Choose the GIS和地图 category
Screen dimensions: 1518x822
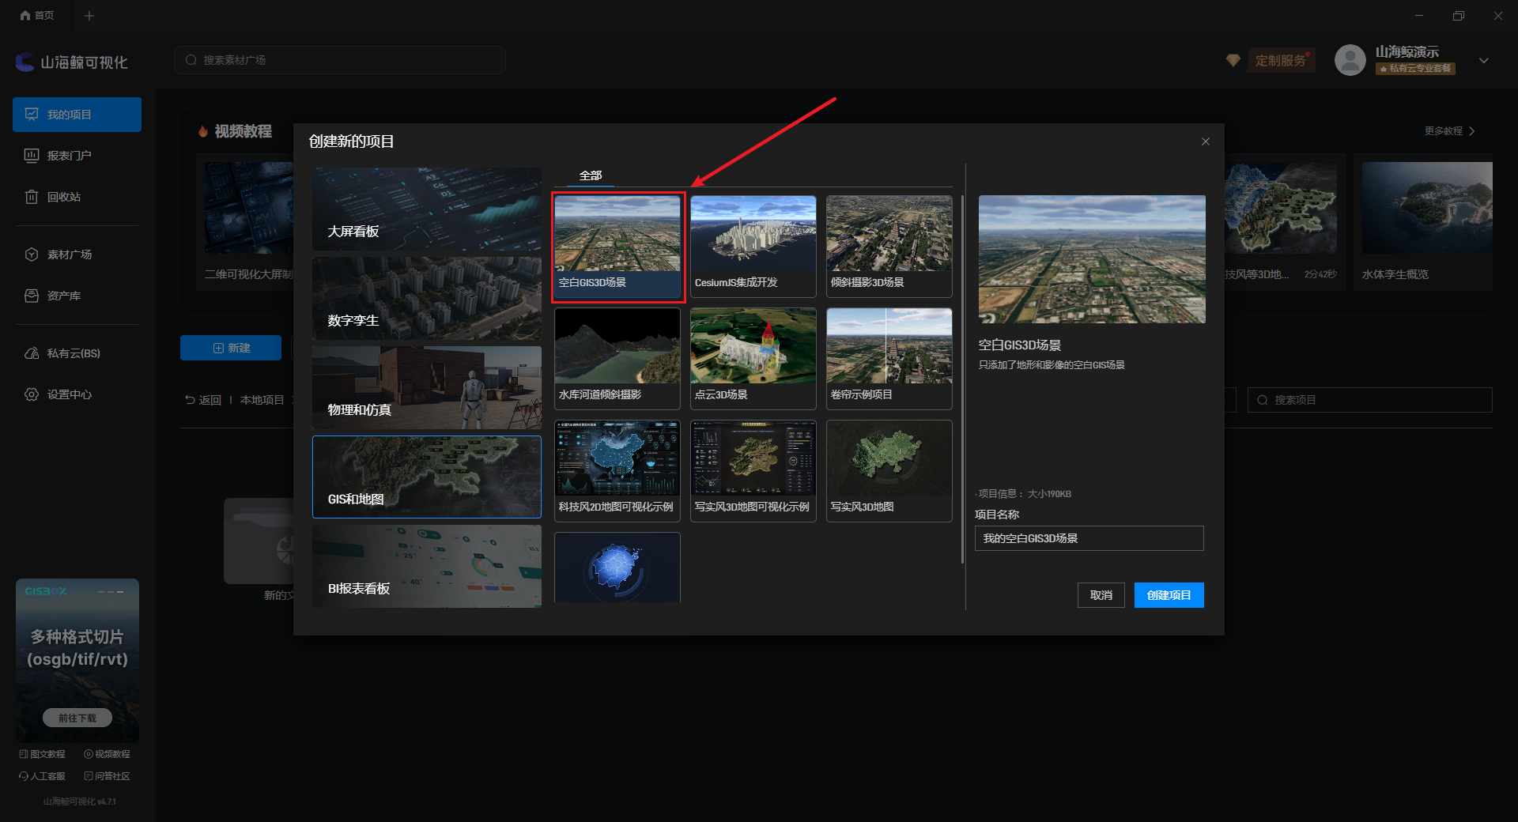point(427,477)
